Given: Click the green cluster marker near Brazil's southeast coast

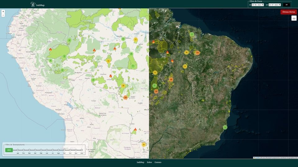Looking at the screenshot, I should click(225, 127).
